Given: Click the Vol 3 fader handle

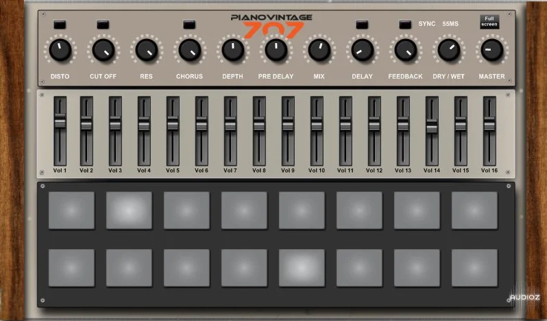Looking at the screenshot, I should click(115, 124).
